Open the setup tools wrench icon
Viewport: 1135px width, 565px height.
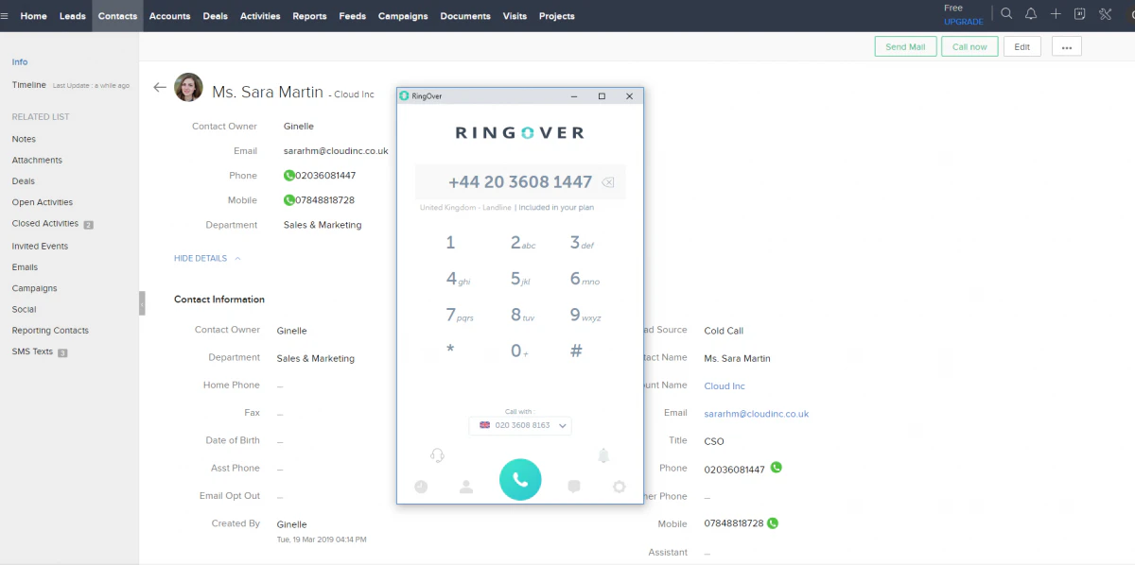point(1105,14)
